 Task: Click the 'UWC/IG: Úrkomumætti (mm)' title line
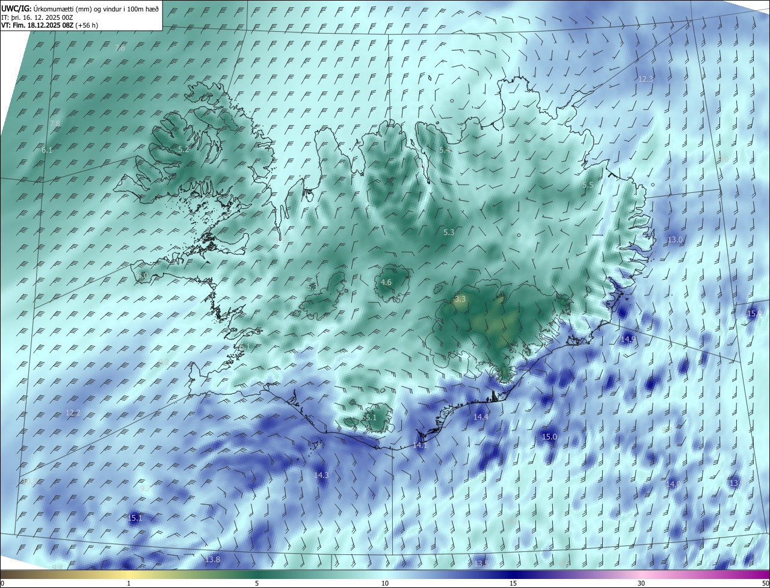(x=81, y=8)
